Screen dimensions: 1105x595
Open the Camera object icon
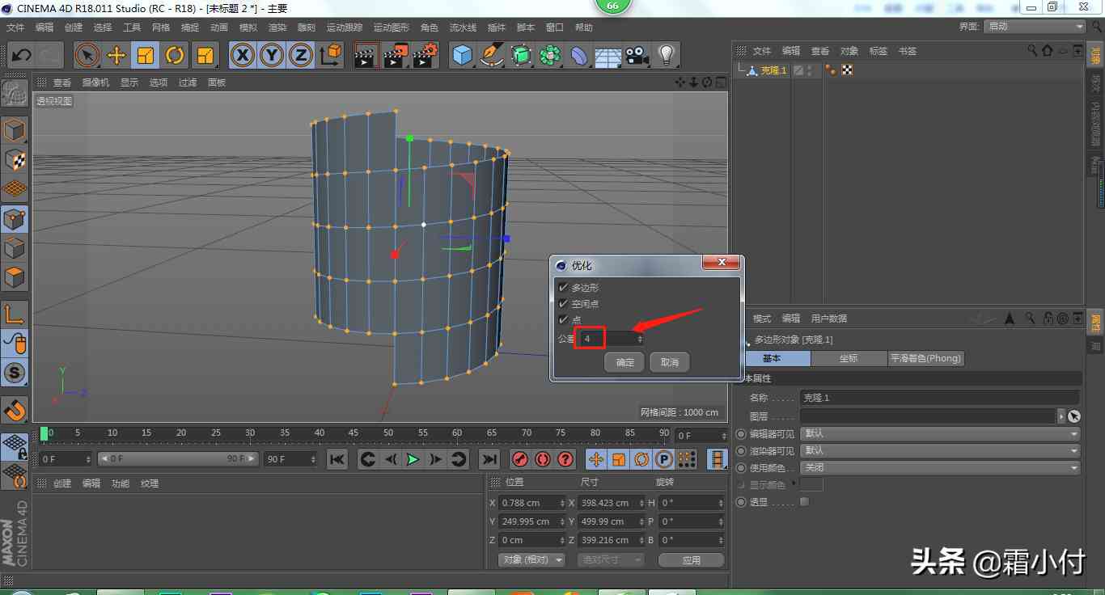coord(637,56)
